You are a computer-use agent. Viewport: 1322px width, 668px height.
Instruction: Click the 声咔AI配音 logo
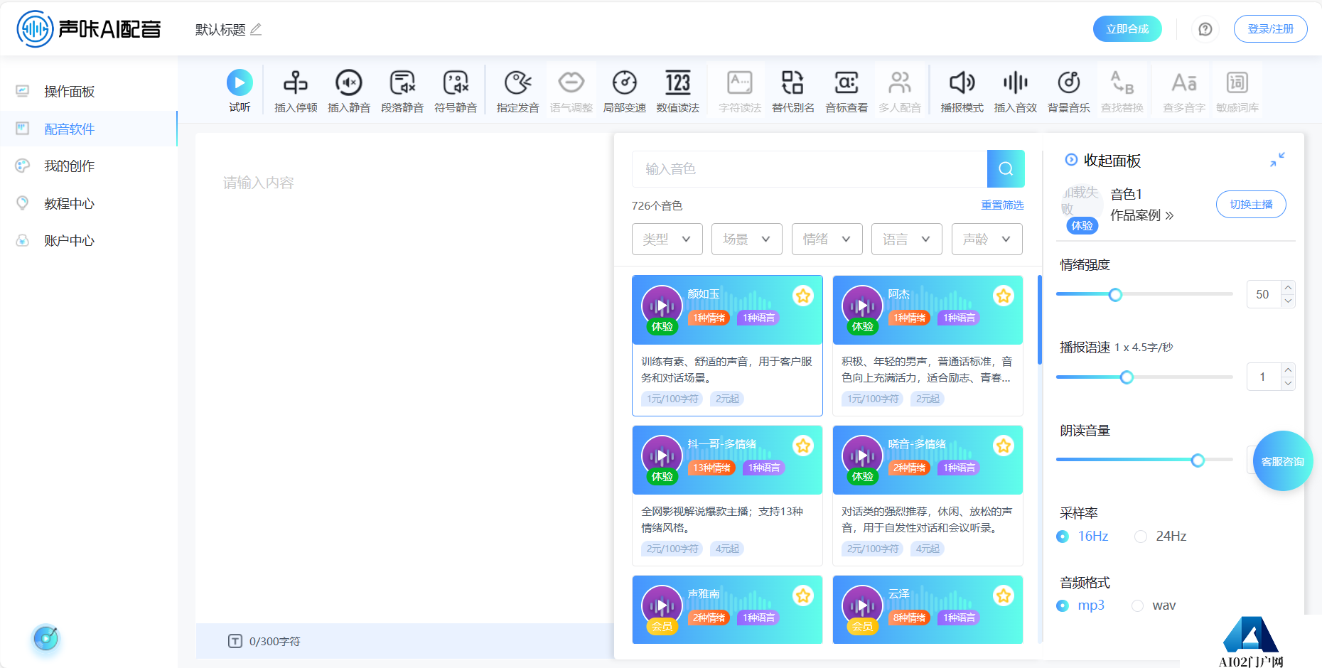click(89, 29)
